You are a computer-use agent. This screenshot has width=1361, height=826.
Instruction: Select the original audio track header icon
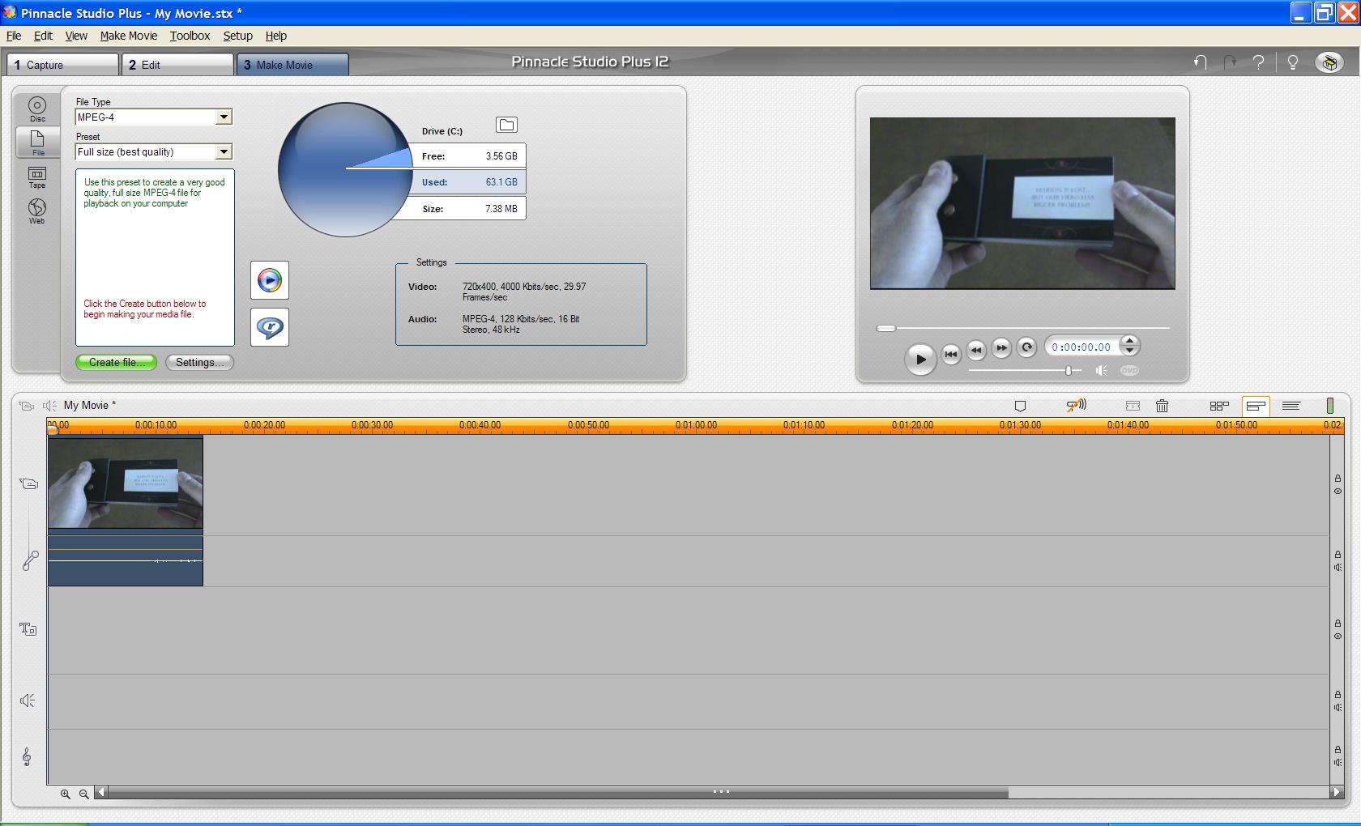[x=30, y=560]
